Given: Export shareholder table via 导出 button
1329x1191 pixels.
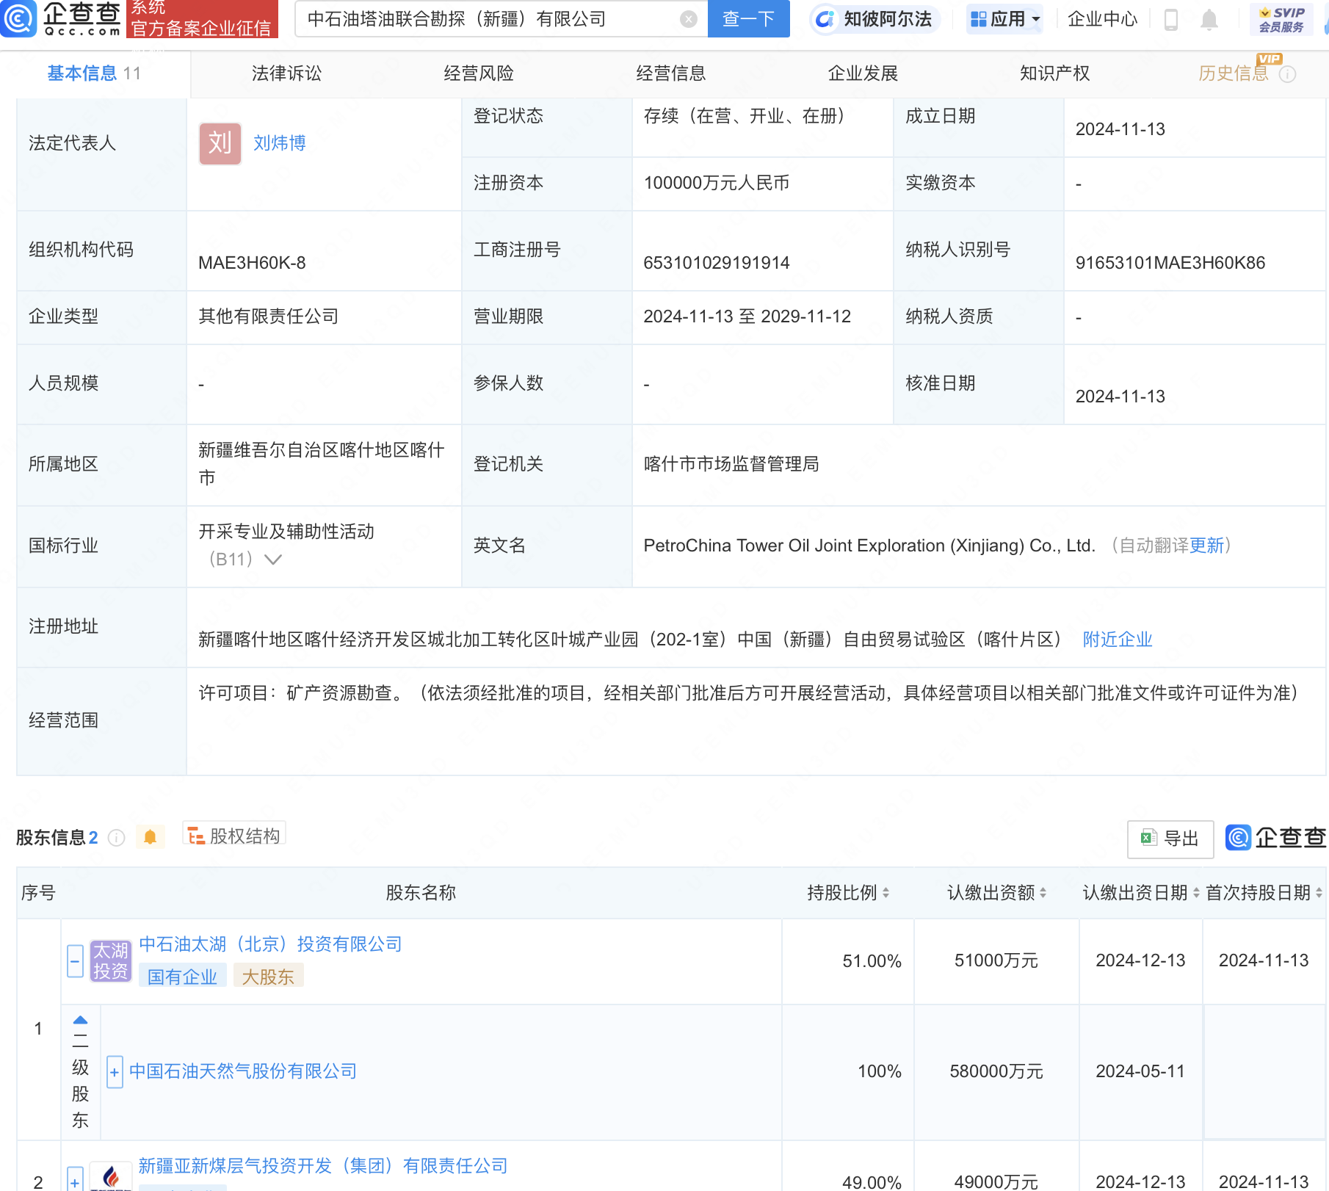Looking at the screenshot, I should pyautogui.click(x=1170, y=839).
